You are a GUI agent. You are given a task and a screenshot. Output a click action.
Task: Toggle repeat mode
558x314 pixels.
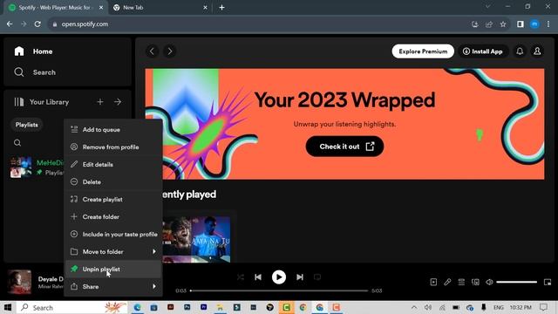pos(317,277)
